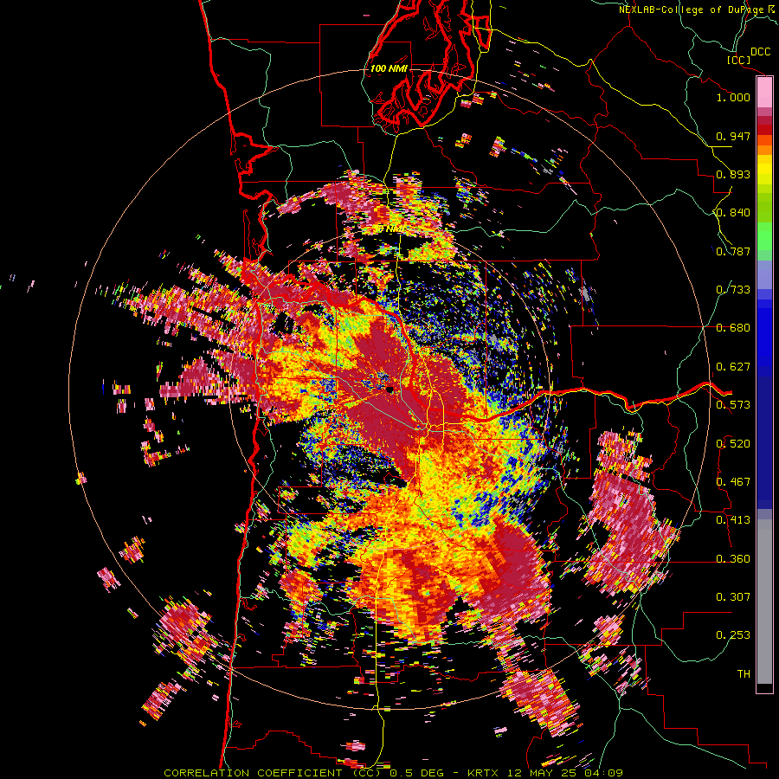Select the 0.787 scale value
779x779 pixels.
click(x=733, y=251)
